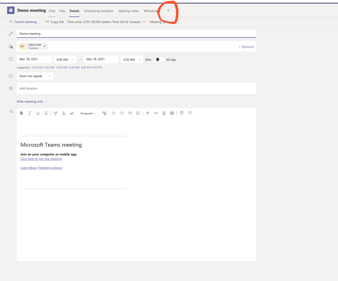This screenshot has height=281, width=338.
Task: Click the plus icon to add a tab
Action: (168, 10)
